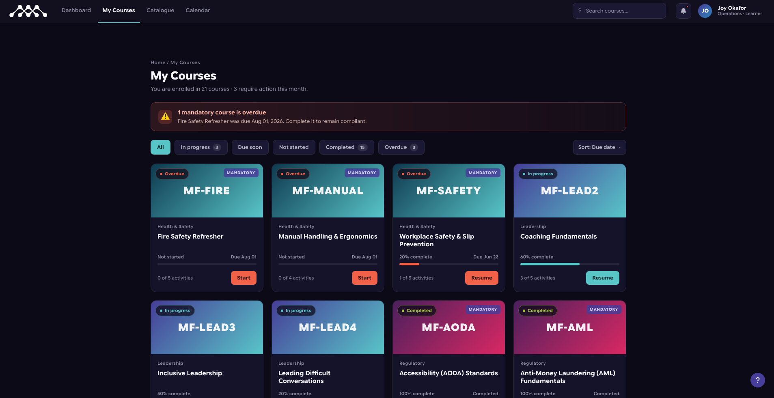Click the Workplace Safety 20% progress bar

pos(449,264)
